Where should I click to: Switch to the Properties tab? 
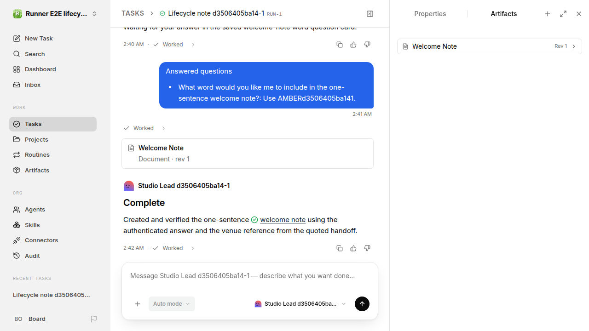pos(430,14)
